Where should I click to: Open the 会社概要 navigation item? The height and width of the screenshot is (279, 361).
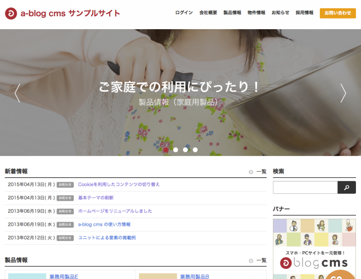(x=208, y=13)
